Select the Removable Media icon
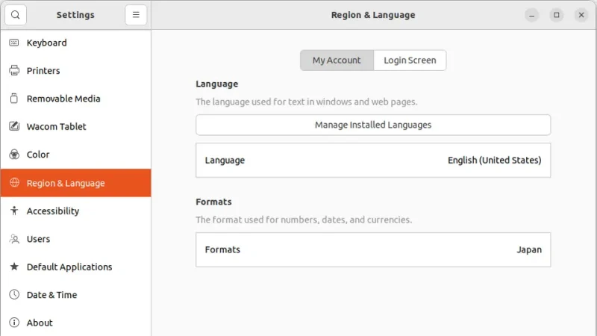This screenshot has height=336, width=597. [x=14, y=99]
